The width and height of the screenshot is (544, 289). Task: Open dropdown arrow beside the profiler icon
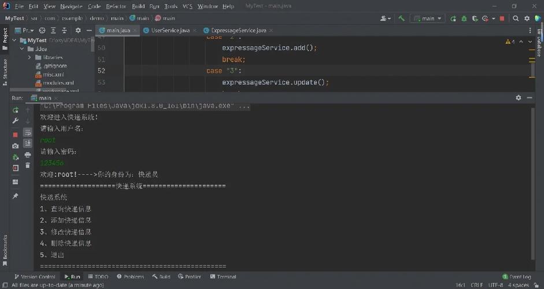point(493,18)
